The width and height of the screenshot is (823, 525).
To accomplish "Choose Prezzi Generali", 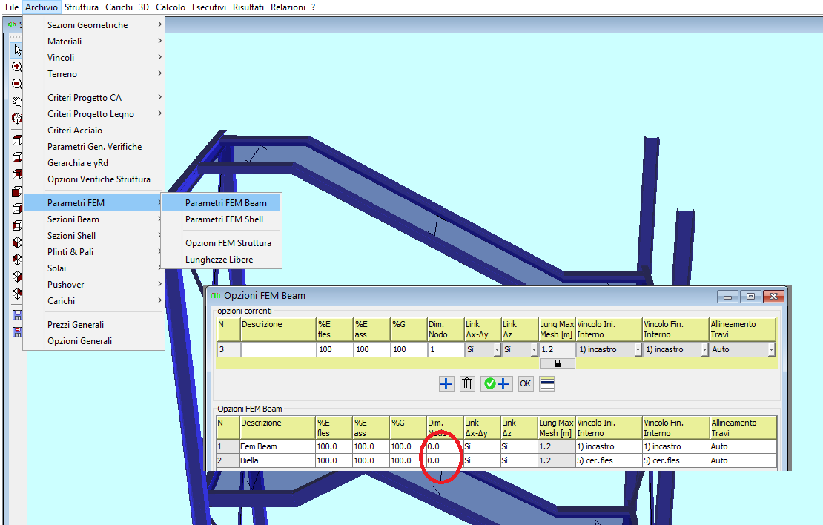I will (94, 325).
